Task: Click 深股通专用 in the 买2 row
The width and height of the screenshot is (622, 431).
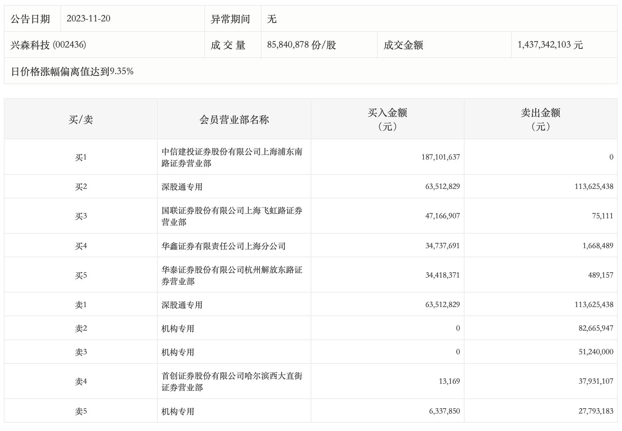Action: [x=182, y=187]
